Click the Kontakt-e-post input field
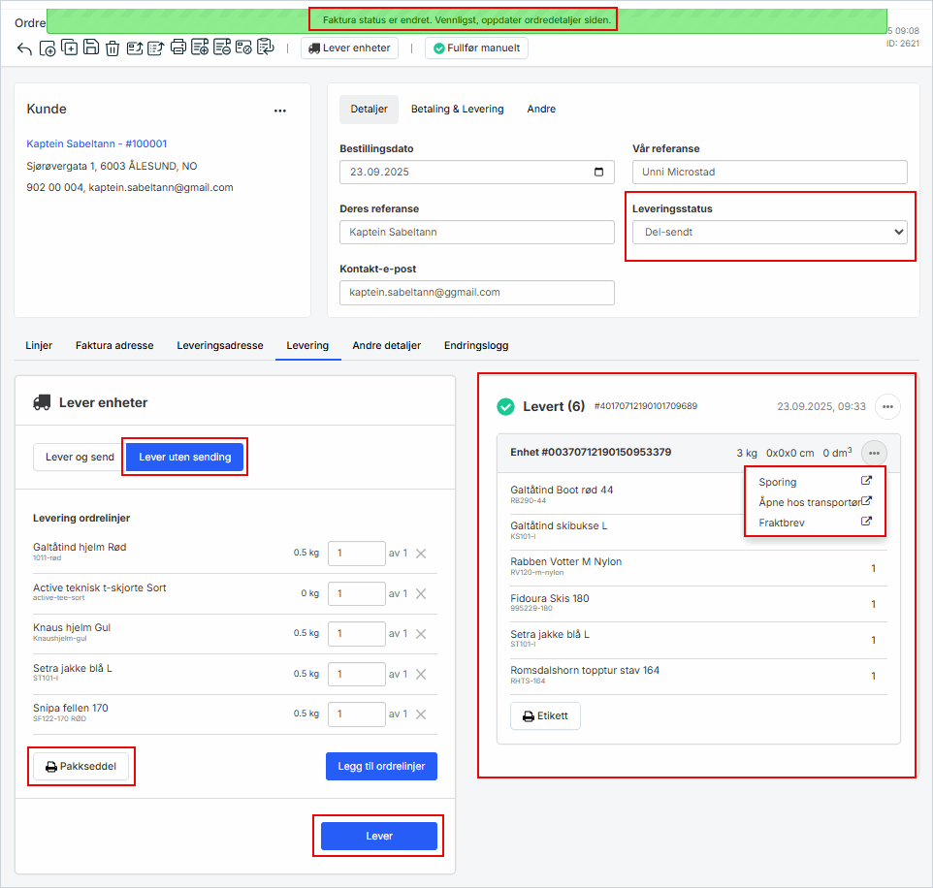Screen dimensions: 933x888 pyautogui.click(x=476, y=293)
